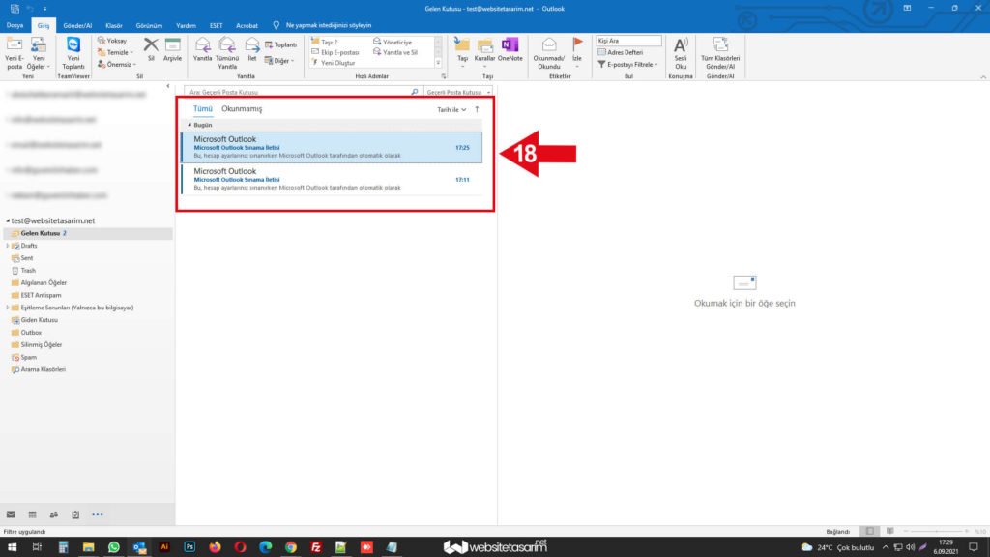Click the Sesli Oku read aloud icon
This screenshot has width=990, height=557.
tap(681, 45)
